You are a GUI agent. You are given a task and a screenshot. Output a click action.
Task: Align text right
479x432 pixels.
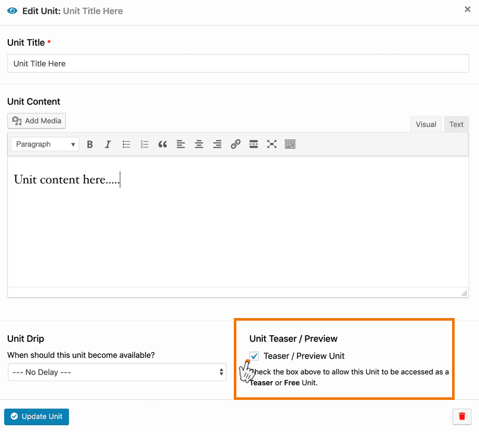tap(217, 144)
